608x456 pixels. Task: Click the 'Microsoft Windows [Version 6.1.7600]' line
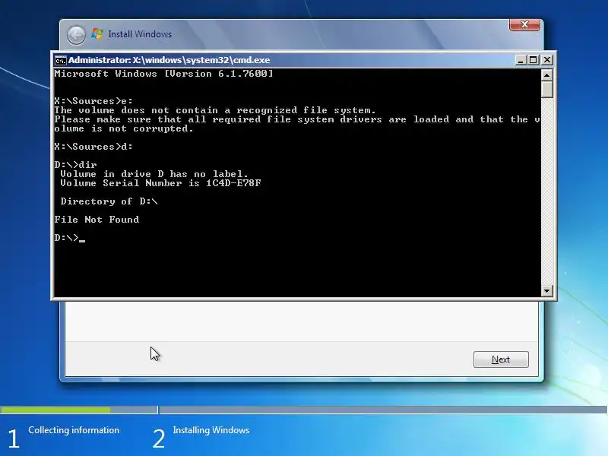coord(163,74)
